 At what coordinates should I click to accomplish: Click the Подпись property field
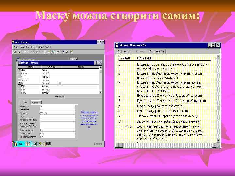pos(57,117)
